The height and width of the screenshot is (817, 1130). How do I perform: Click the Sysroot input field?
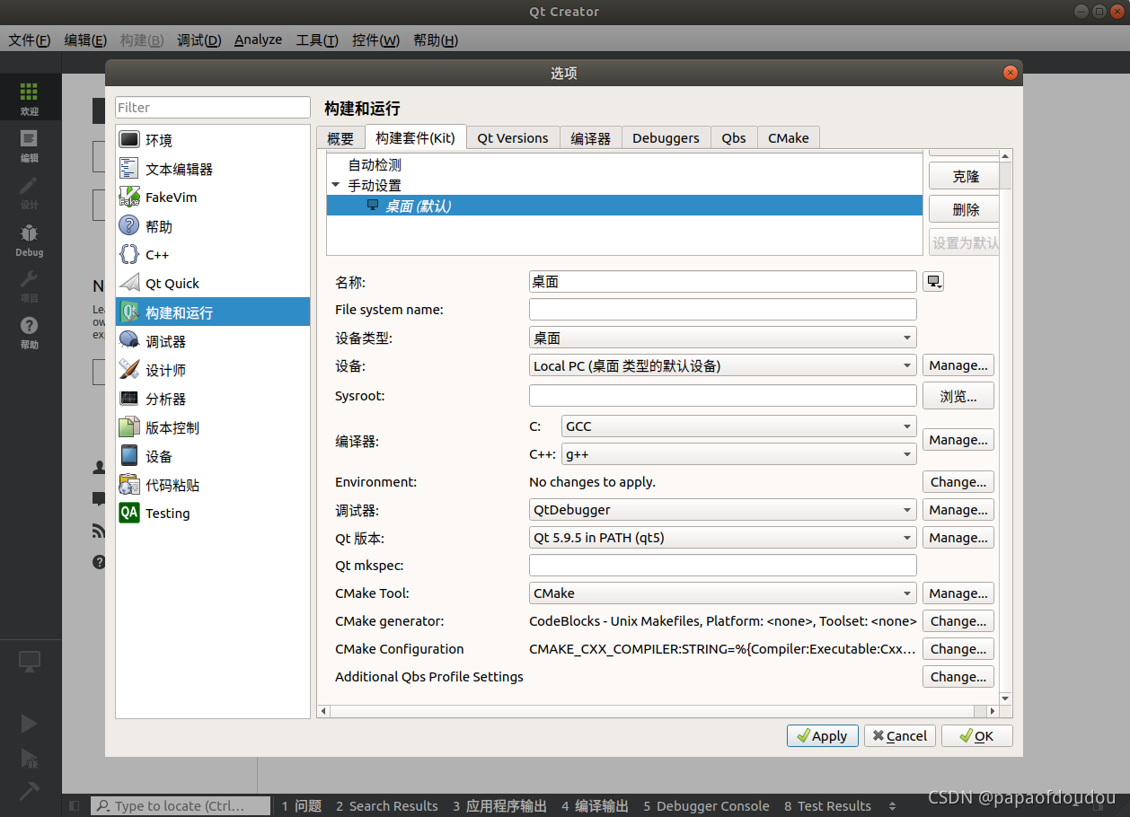point(723,396)
